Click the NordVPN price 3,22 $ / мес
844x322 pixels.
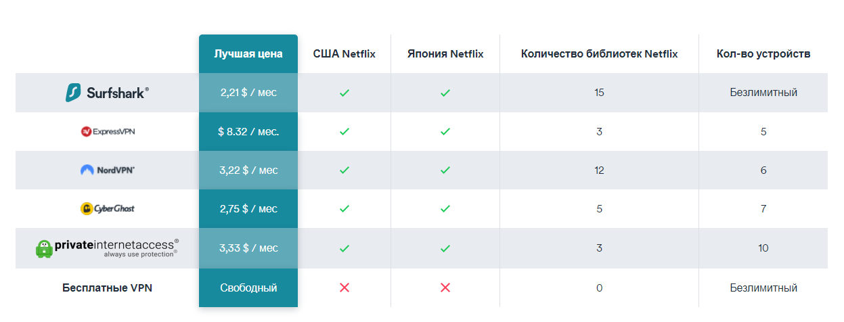[x=248, y=170]
